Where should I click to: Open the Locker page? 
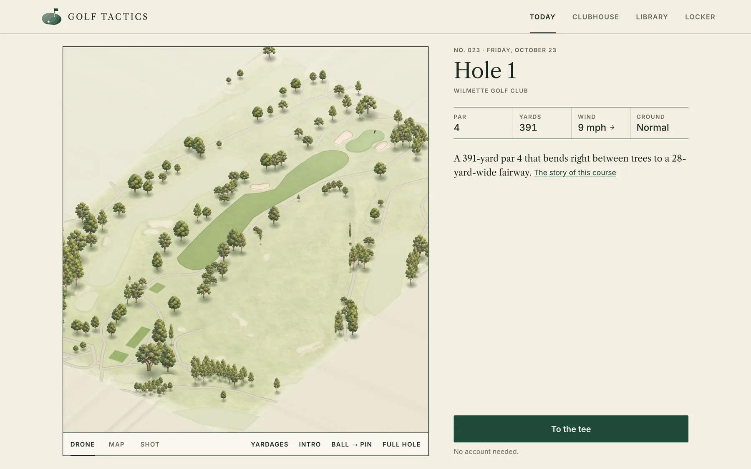point(700,17)
